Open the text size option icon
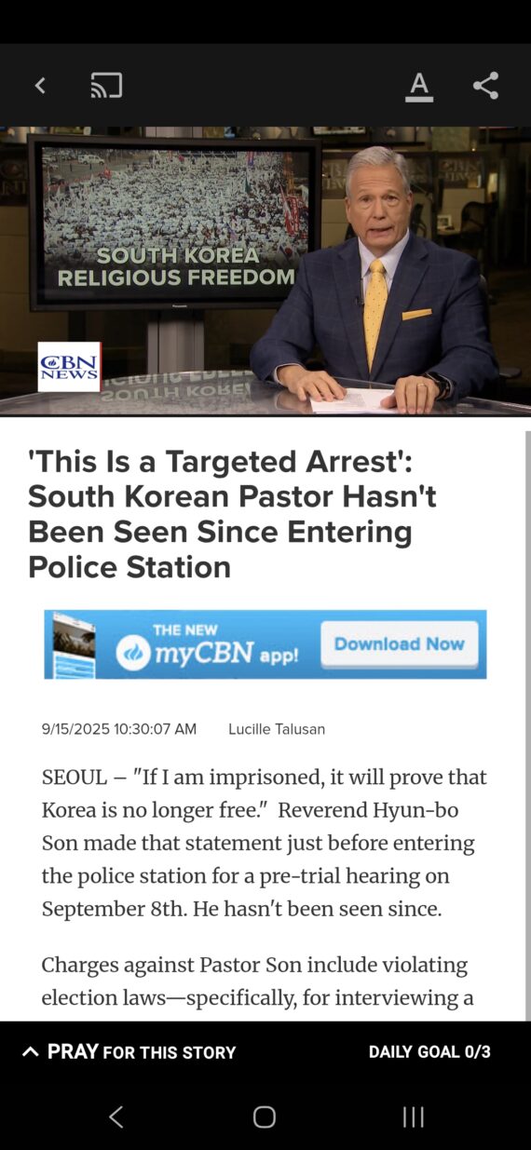The height and width of the screenshot is (1150, 531). tap(419, 86)
